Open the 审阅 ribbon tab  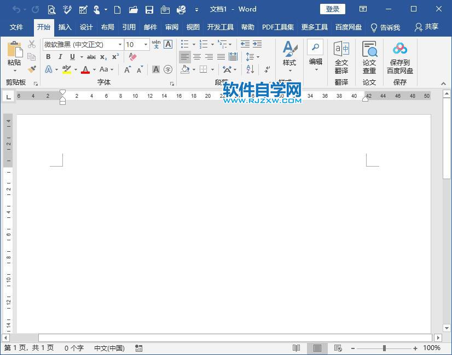point(172,27)
